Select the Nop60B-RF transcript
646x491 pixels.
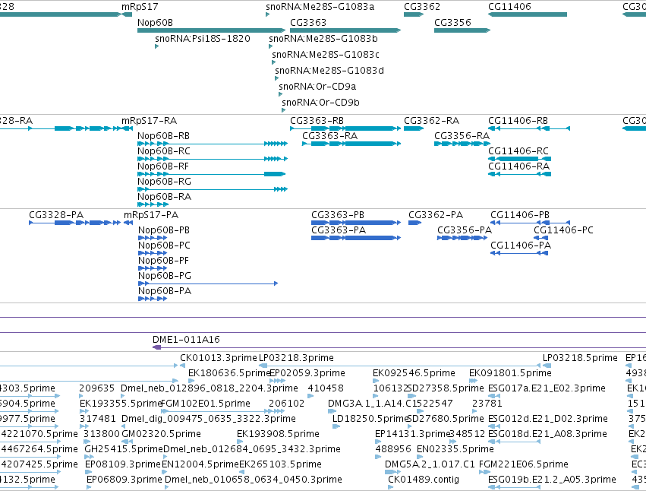211,174
